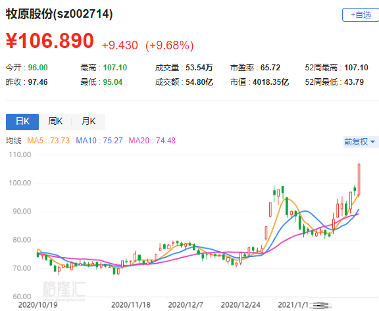Click the 110.00 price axis label
This screenshot has width=379, height=311.
coord(20,155)
